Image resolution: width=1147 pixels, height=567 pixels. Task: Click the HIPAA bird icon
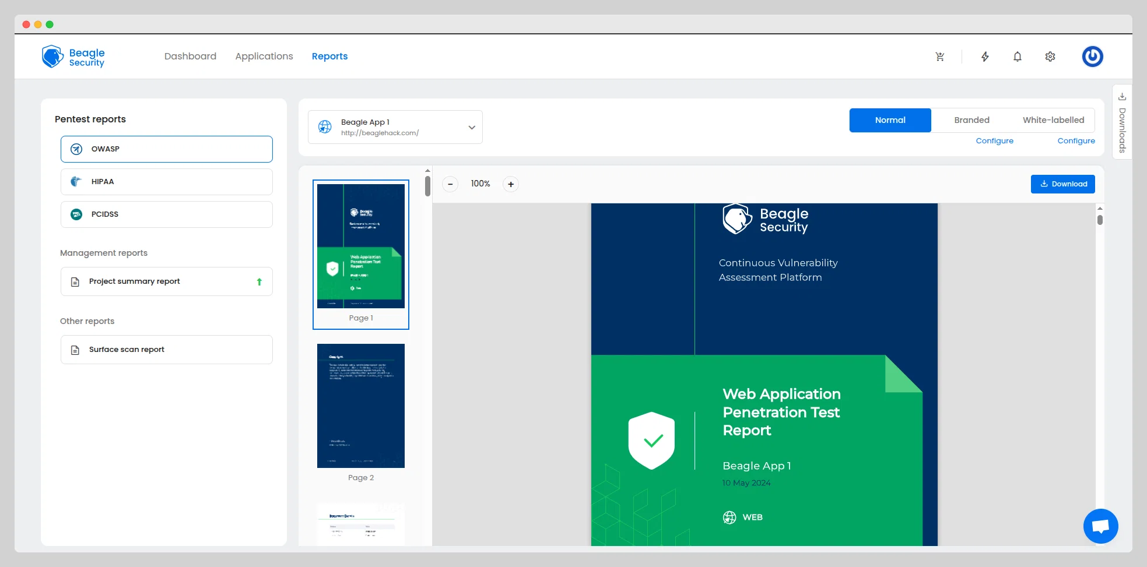[76, 182]
